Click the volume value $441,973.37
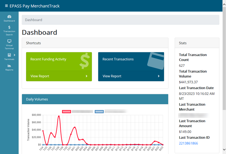 (188, 82)
